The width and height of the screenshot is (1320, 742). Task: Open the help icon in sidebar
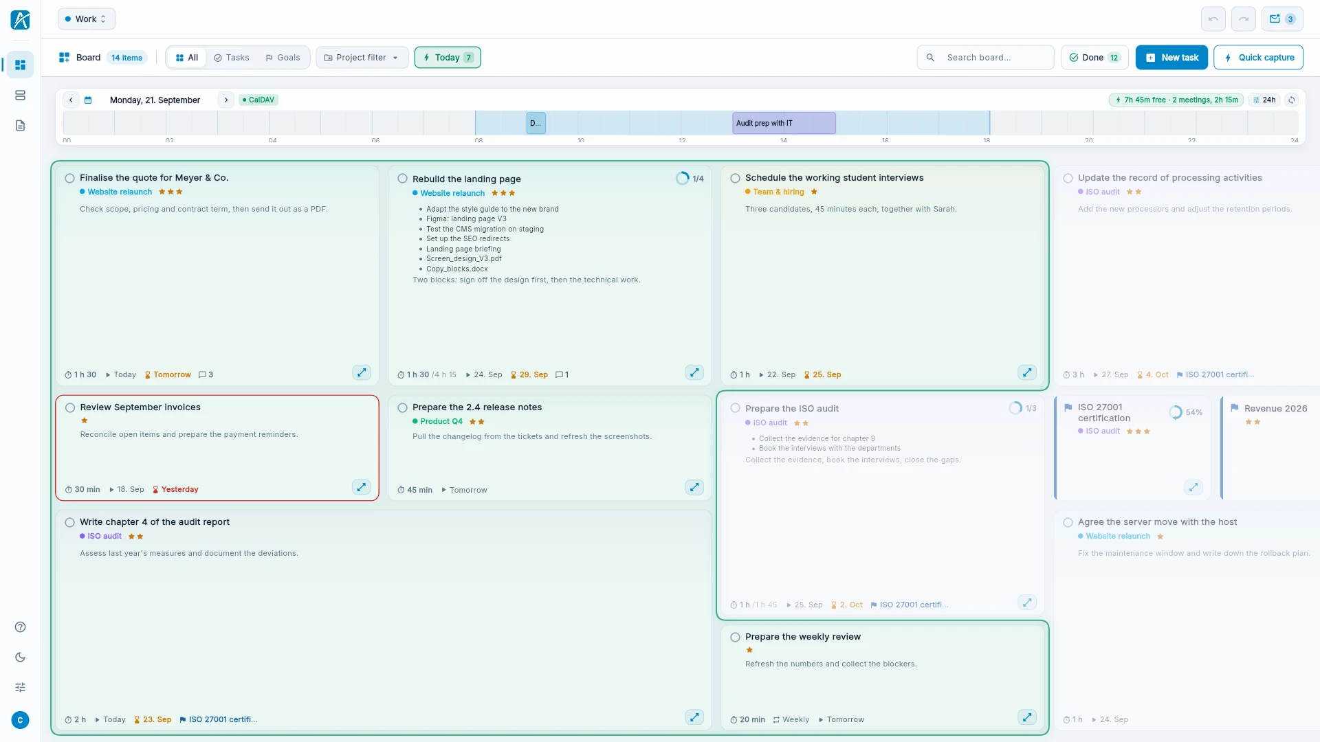[20, 627]
